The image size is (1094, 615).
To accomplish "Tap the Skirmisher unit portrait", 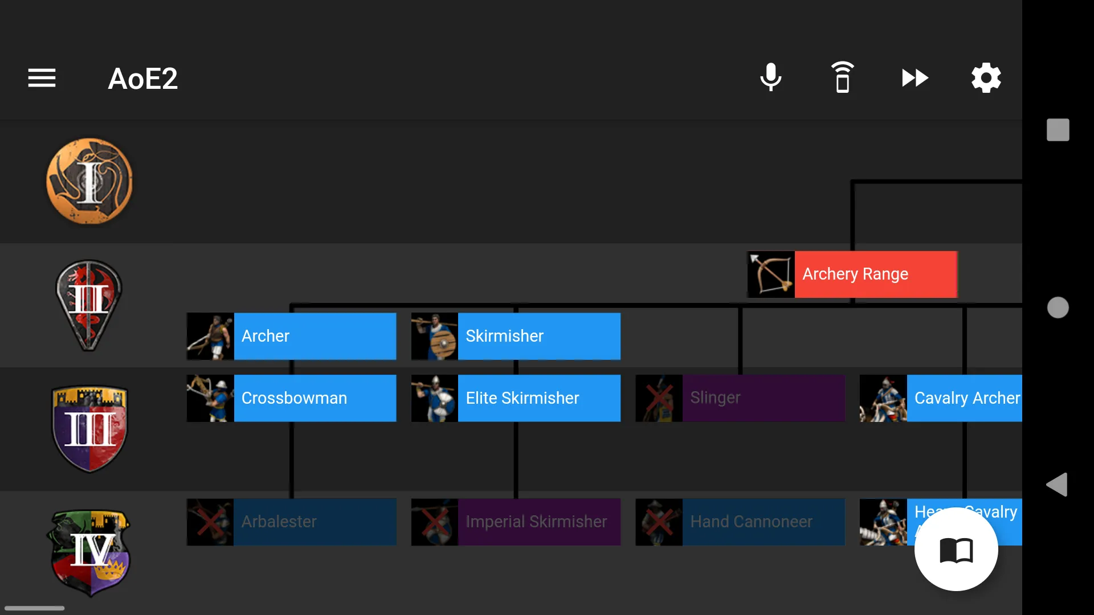I will pyautogui.click(x=435, y=336).
